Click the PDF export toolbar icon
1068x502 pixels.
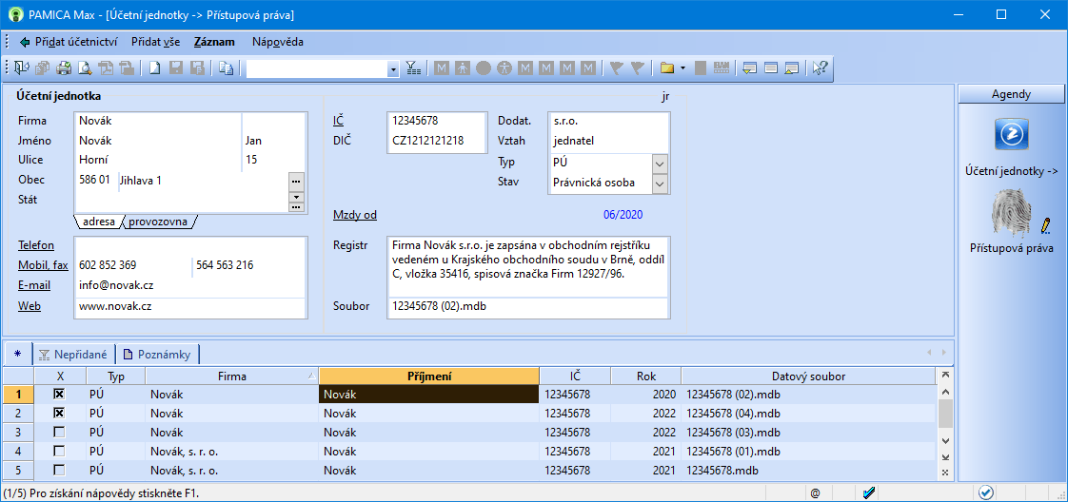(106, 68)
